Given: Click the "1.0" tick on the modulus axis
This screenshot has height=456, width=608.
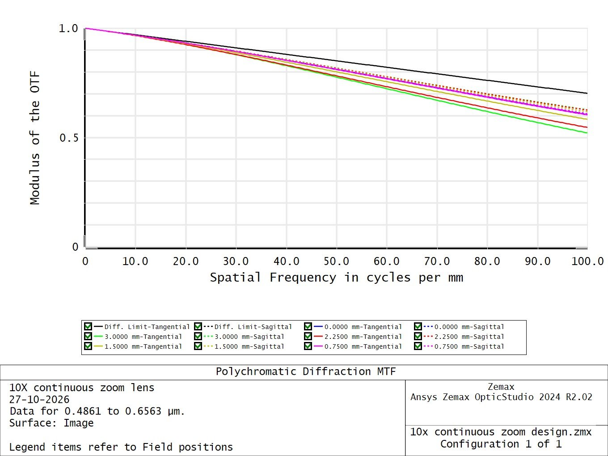Looking at the screenshot, I should [68, 29].
